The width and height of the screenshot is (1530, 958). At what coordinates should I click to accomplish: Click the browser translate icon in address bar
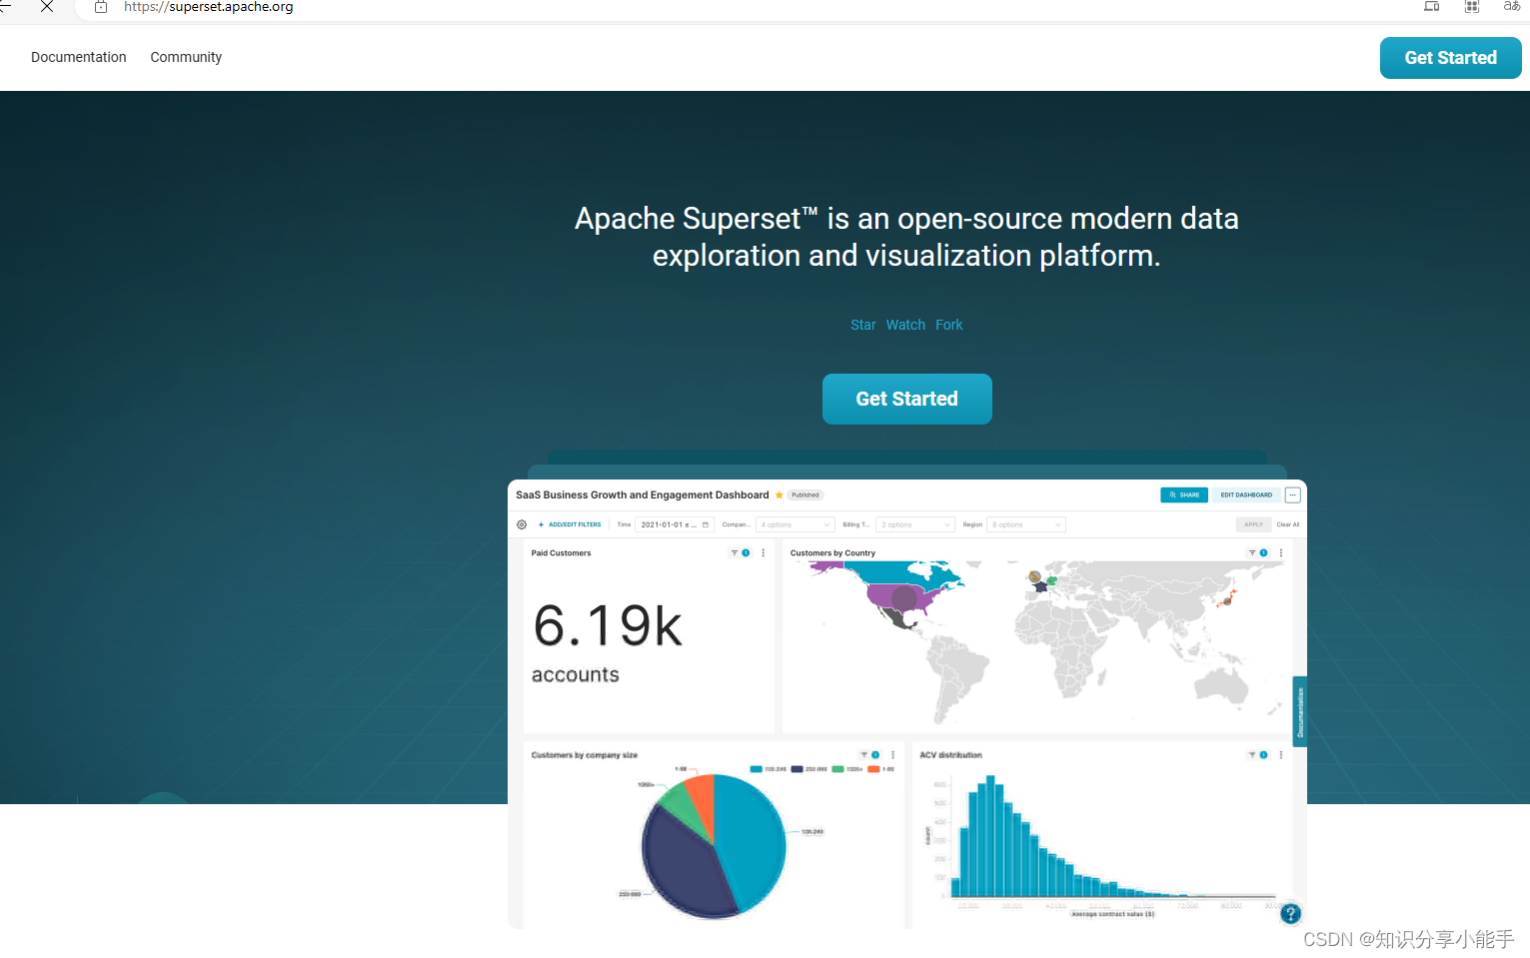coord(1511,6)
